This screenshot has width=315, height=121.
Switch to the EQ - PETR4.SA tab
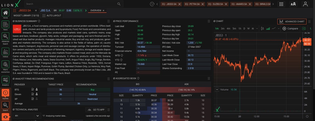(x=194, y=4)
